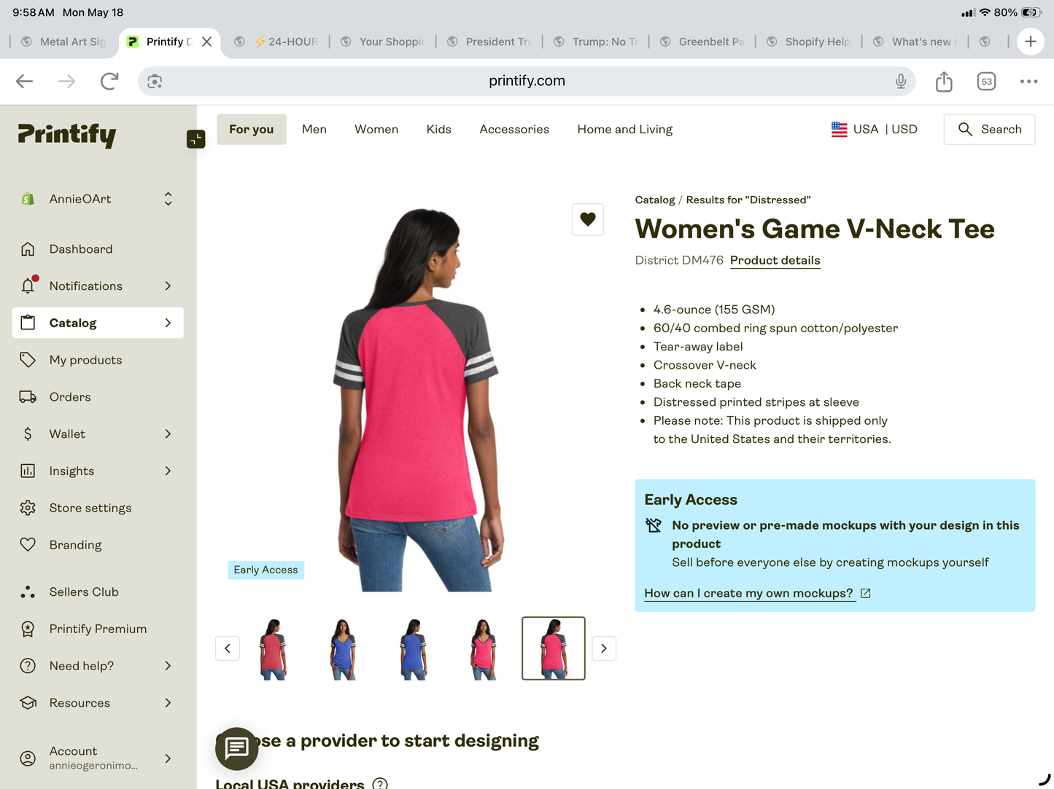Expand the Account submenu arrow

point(168,758)
